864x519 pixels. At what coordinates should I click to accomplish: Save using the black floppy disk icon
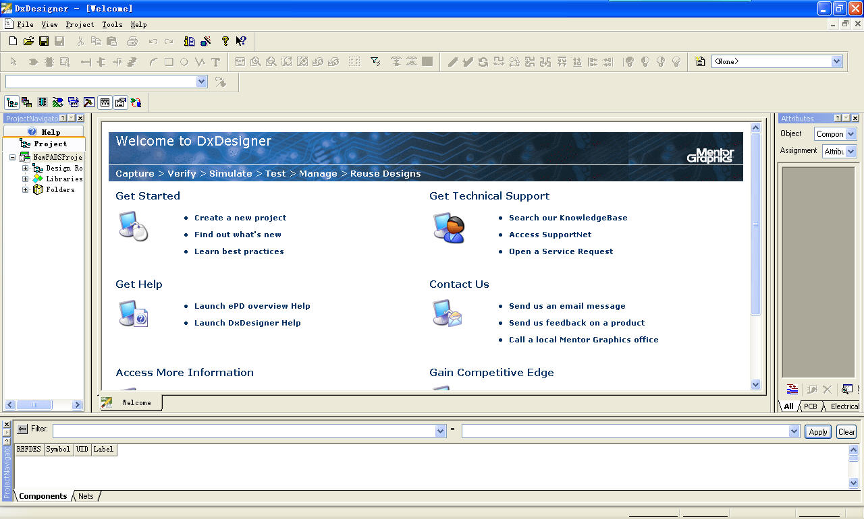coord(44,41)
